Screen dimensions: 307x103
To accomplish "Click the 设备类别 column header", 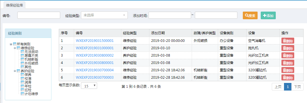I will [232, 33].
